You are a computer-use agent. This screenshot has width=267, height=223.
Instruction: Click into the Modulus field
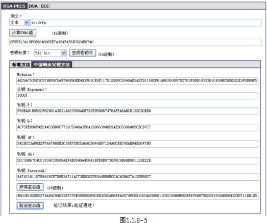point(137,80)
